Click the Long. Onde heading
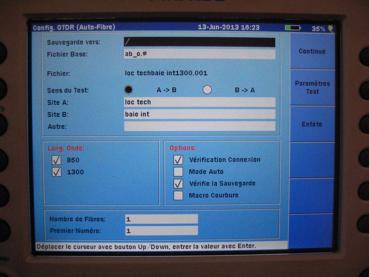This screenshot has height=277, width=369. [66, 148]
